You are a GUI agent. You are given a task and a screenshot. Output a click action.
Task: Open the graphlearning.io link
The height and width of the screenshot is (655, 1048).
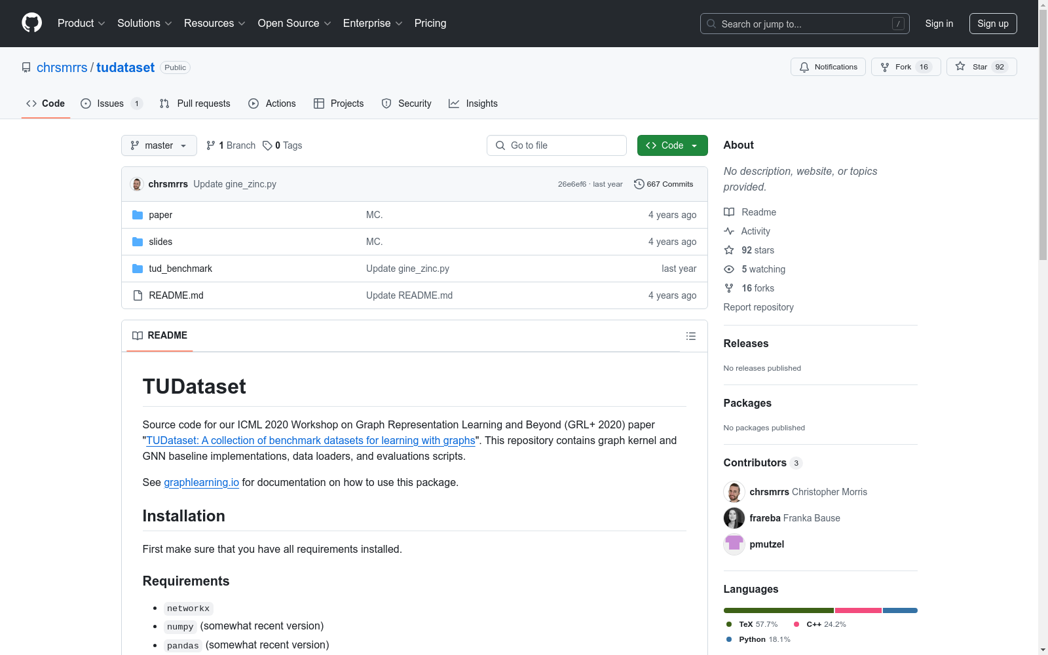click(201, 482)
